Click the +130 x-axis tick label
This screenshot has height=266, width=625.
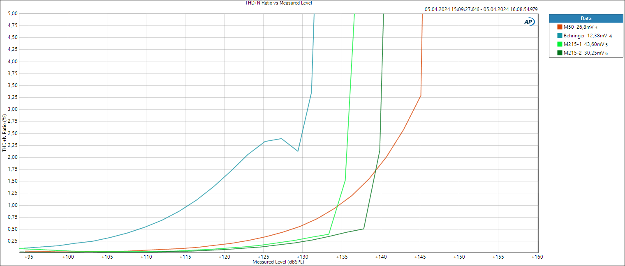[302, 257]
